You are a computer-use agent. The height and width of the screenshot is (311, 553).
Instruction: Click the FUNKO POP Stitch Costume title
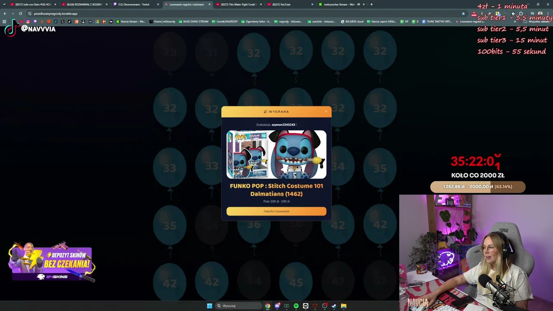coord(276,190)
